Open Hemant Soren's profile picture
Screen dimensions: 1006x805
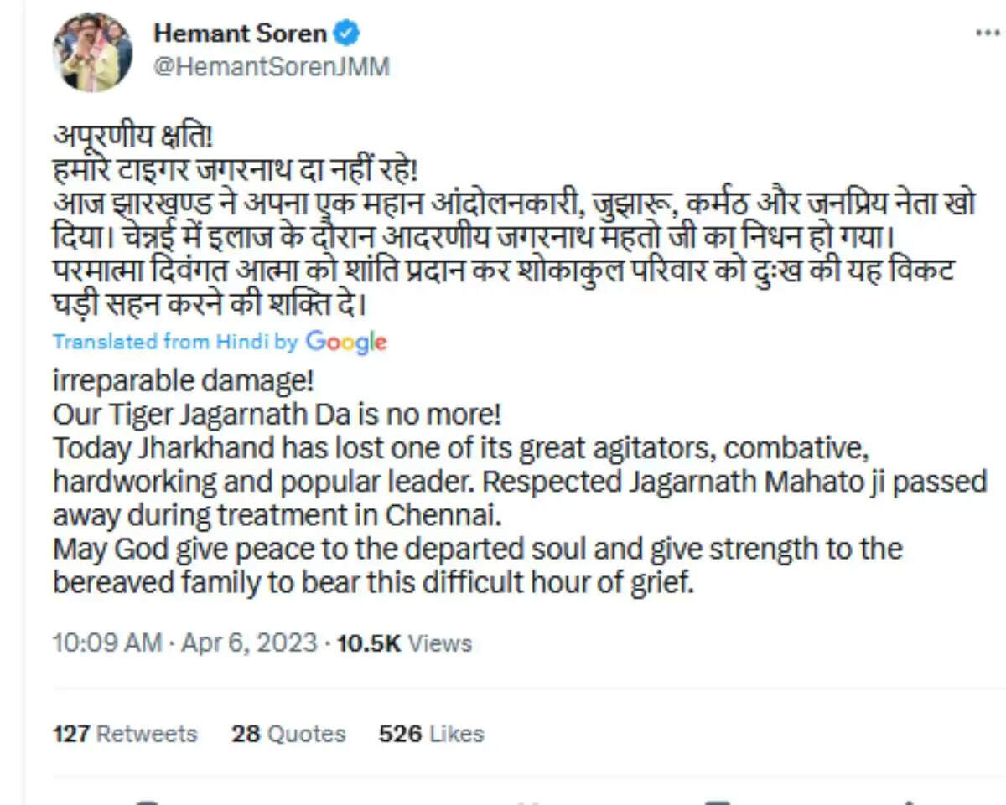(x=92, y=51)
